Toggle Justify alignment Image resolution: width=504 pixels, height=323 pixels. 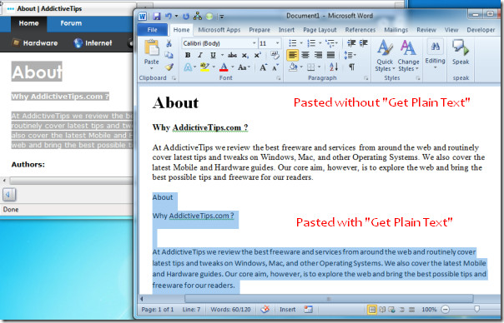(330, 55)
